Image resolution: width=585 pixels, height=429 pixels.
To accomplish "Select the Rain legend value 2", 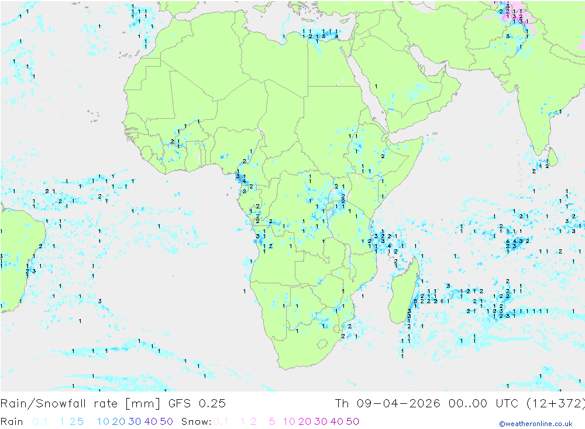I will 73,421.
